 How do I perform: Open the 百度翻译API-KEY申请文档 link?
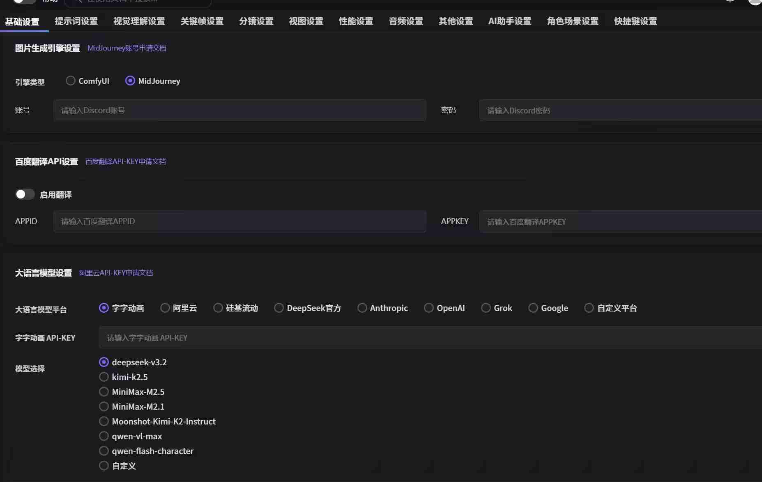coord(125,161)
